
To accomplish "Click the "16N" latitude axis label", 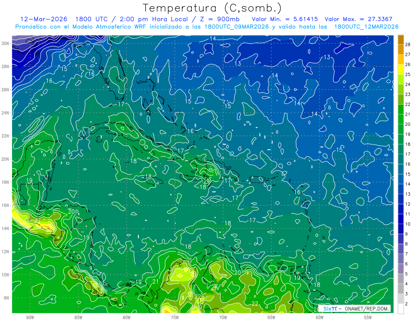I will coord(6,205).
